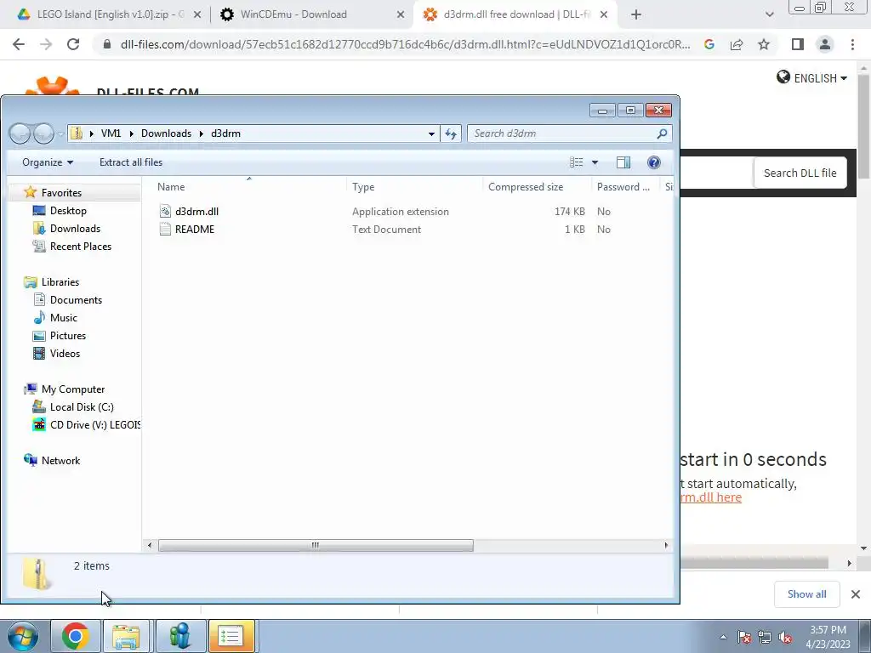Open the ENGLISH language dropdown
Screen dimensions: 871x653
pyautogui.click(x=812, y=78)
